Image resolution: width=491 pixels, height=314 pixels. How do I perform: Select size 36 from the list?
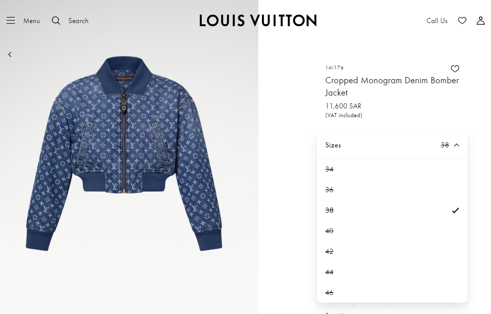click(x=392, y=190)
